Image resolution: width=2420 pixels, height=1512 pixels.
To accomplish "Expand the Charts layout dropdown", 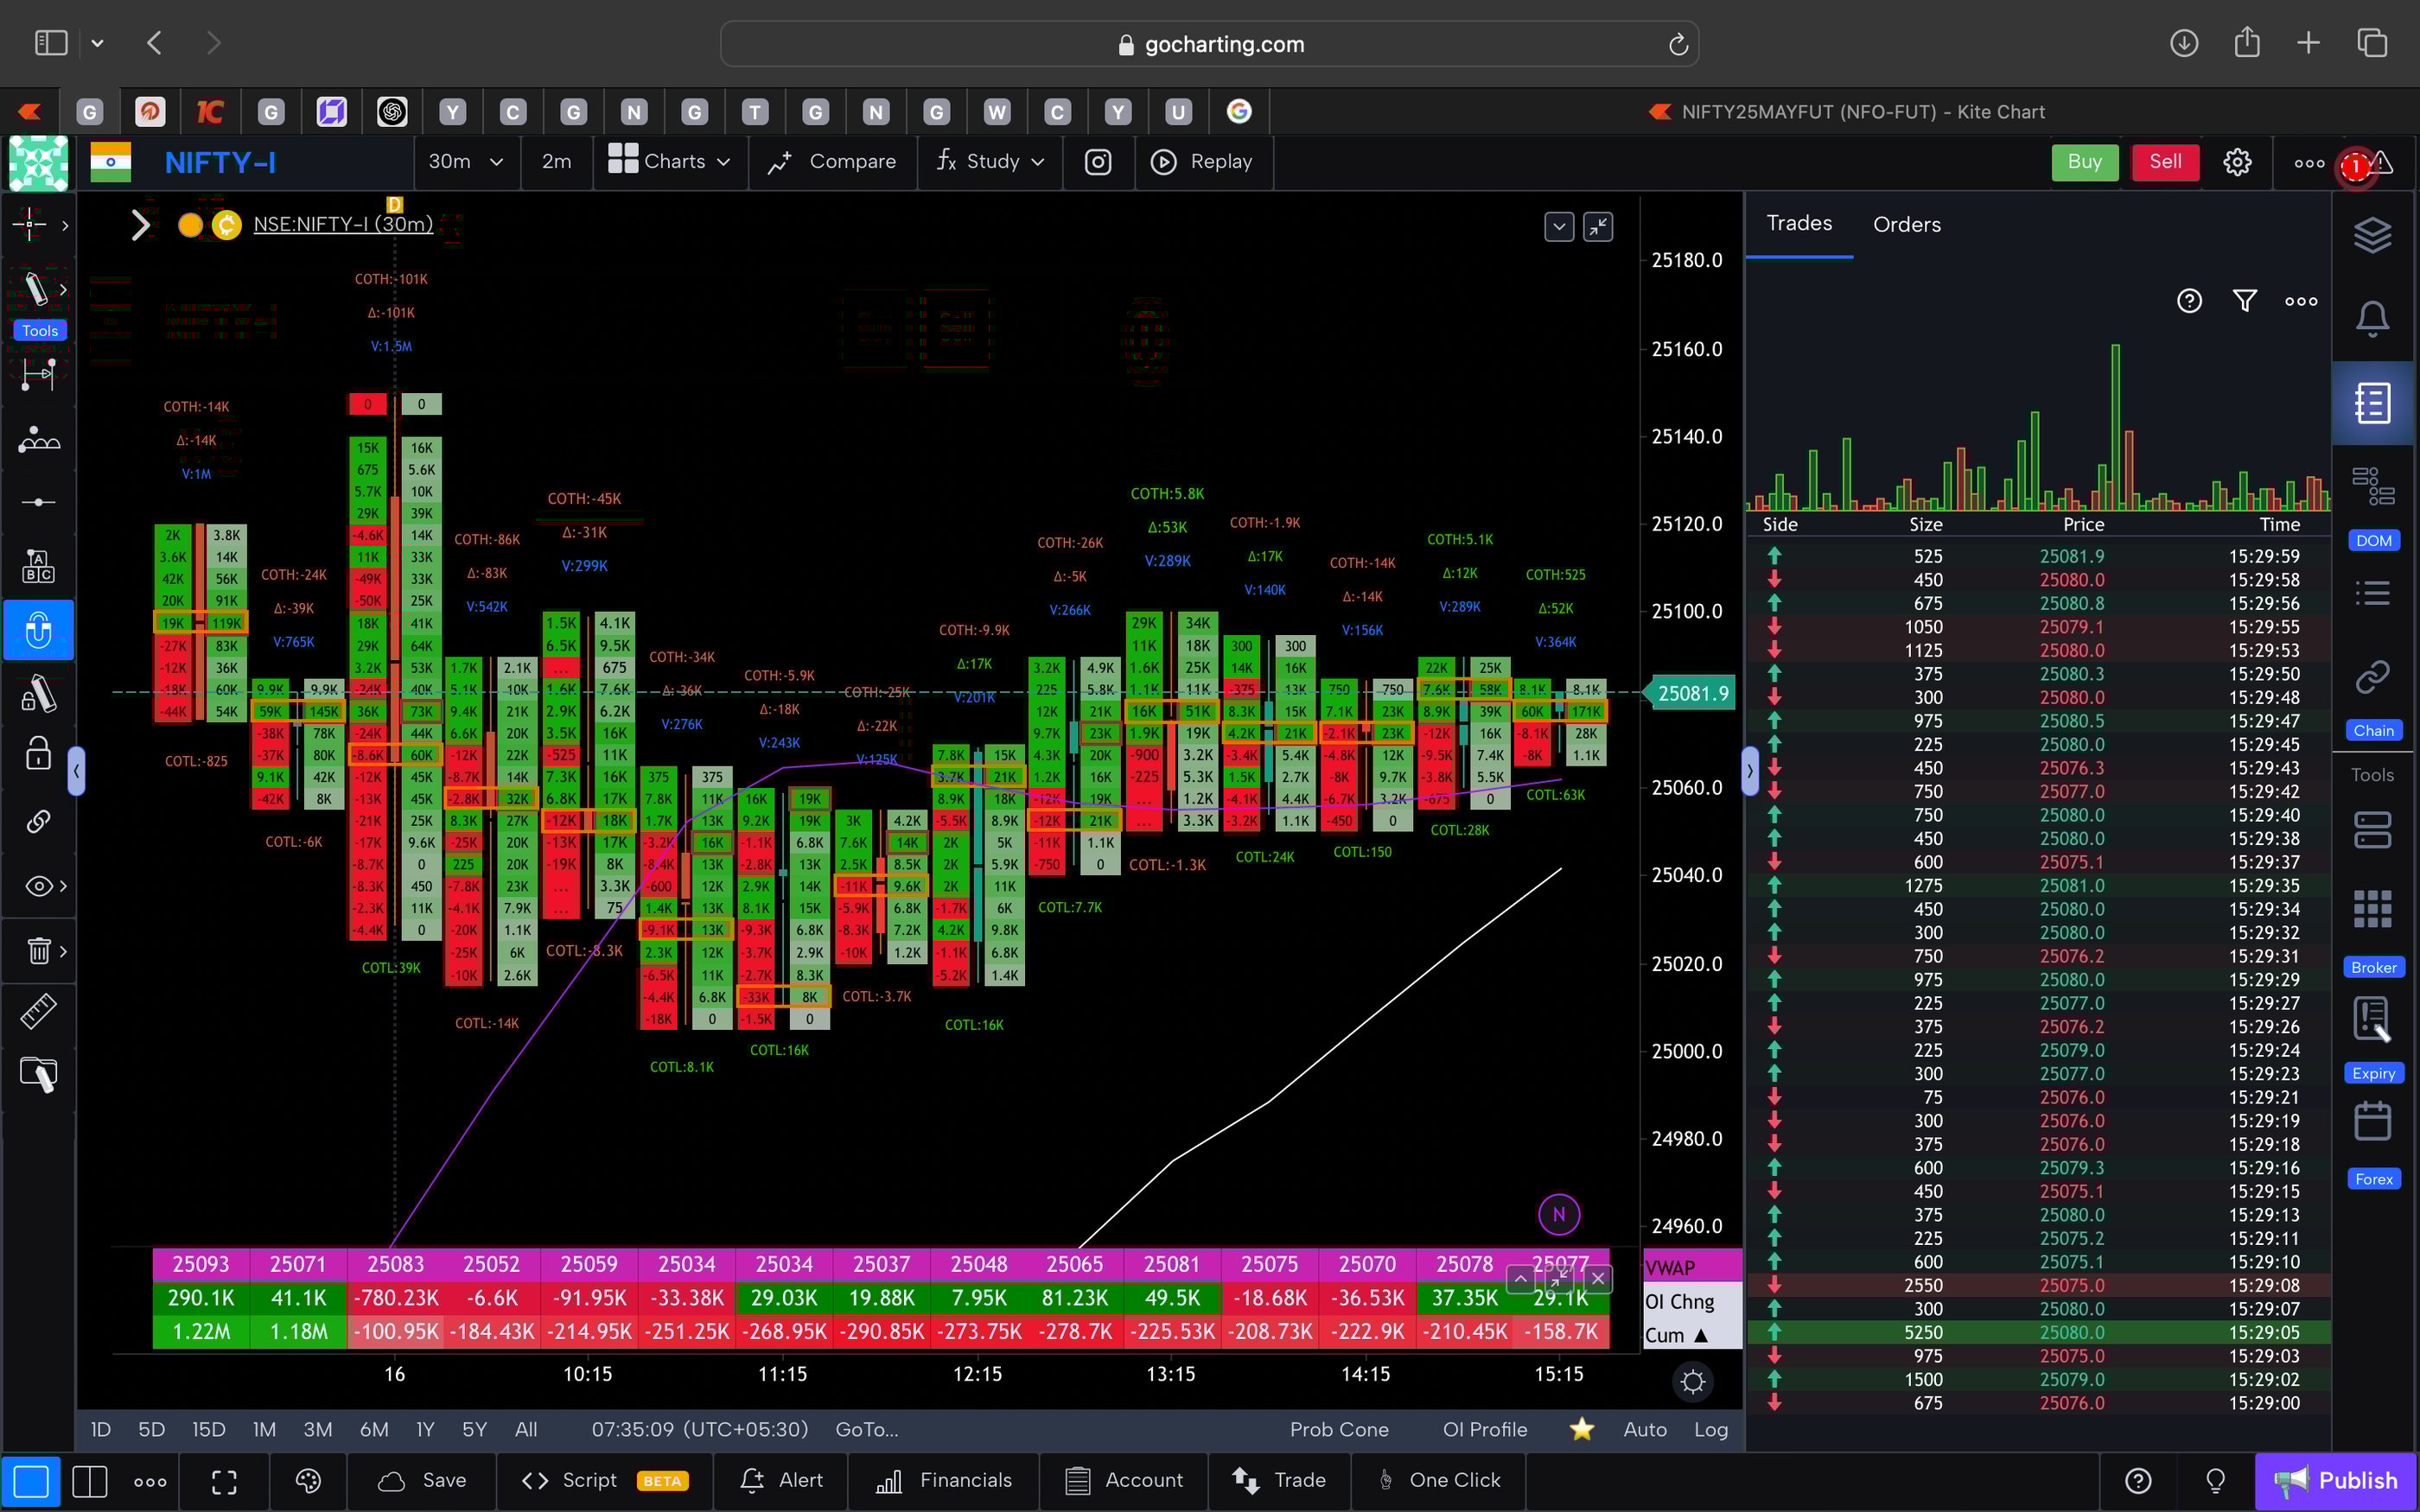I will [x=669, y=162].
